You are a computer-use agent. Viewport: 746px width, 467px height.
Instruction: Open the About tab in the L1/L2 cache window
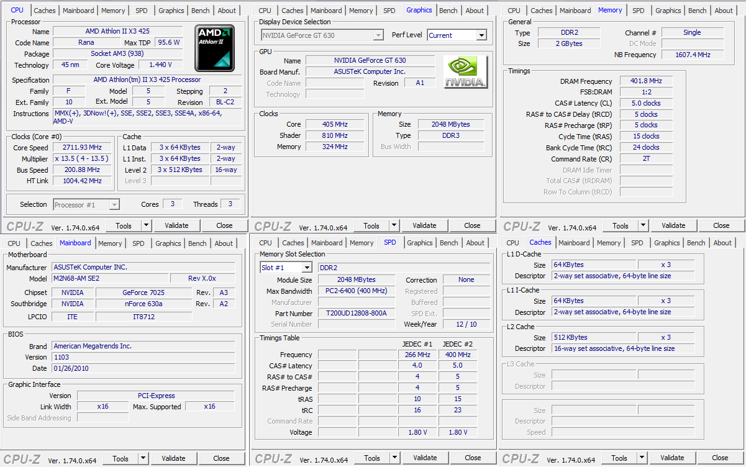pyautogui.click(x=722, y=243)
